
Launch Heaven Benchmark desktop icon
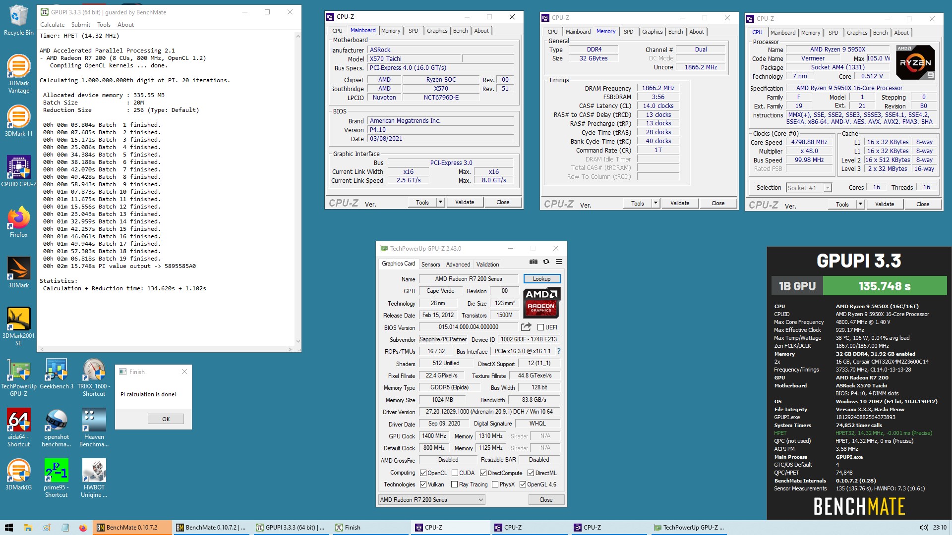click(94, 428)
